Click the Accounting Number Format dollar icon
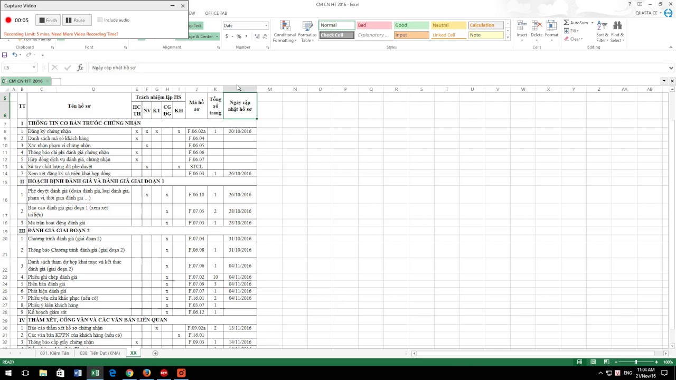This screenshot has width=676, height=380. click(227, 36)
